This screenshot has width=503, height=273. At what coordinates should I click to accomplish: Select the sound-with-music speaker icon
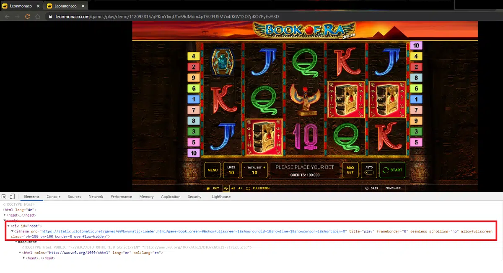[226, 188]
